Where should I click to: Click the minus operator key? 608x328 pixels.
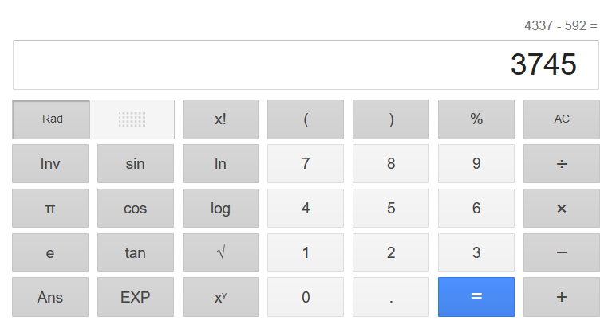pyautogui.click(x=561, y=253)
